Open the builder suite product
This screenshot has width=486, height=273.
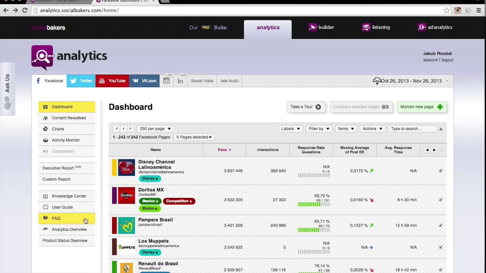pos(321,27)
